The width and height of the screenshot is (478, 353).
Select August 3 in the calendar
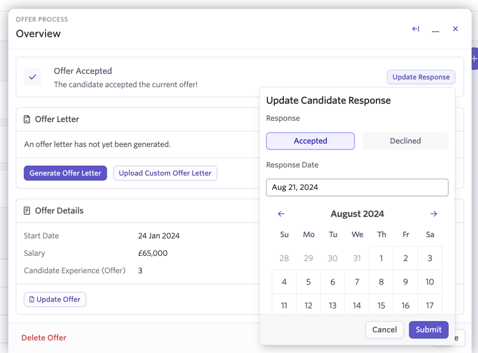pos(430,258)
